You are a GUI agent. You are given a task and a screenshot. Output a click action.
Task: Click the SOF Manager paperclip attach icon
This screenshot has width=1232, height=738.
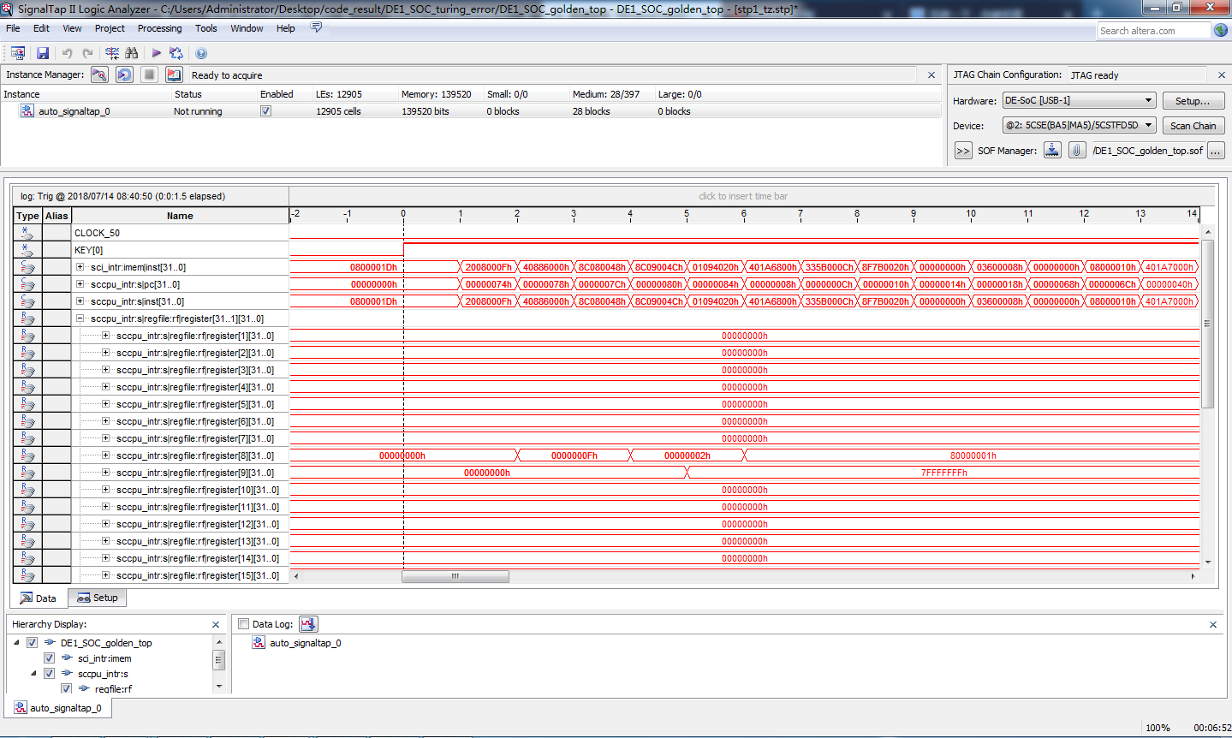pyautogui.click(x=1077, y=151)
